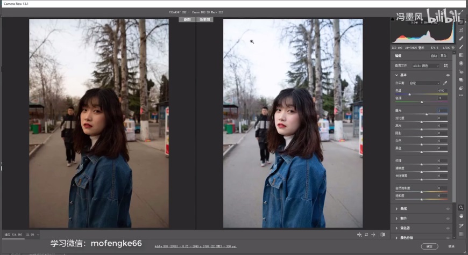Open the zoom level dropdown arrow
This screenshot has width=468, height=255.
38,235
